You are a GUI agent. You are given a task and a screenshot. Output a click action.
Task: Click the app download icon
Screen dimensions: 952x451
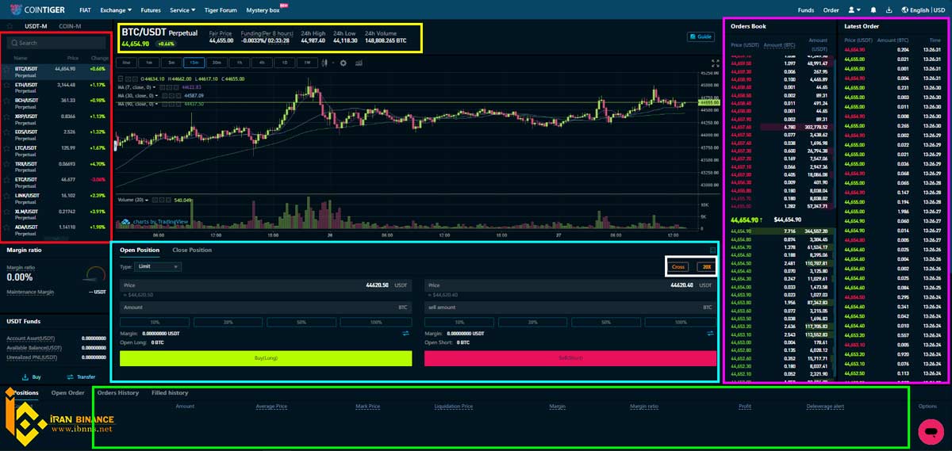[x=889, y=10]
